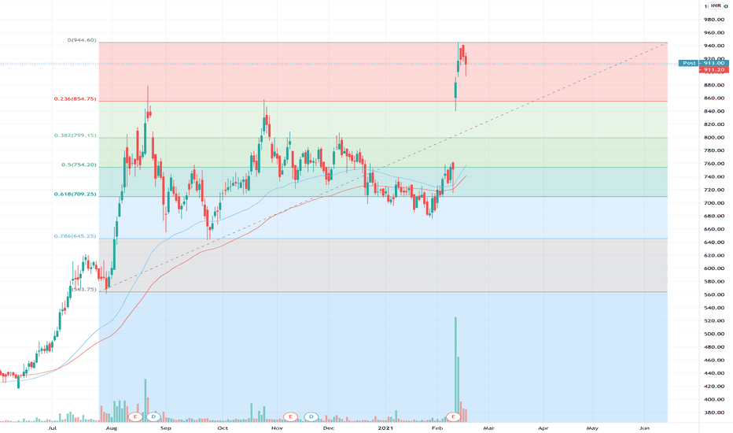Image resolution: width=733 pixels, height=433 pixels.
Task: Click the Jul label on time axis
Action: click(x=53, y=428)
